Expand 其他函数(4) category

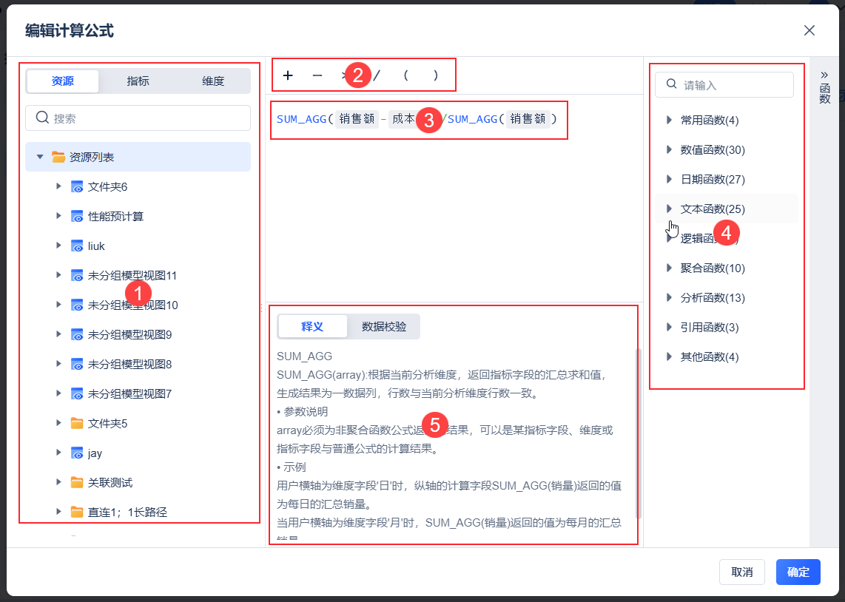click(x=669, y=356)
